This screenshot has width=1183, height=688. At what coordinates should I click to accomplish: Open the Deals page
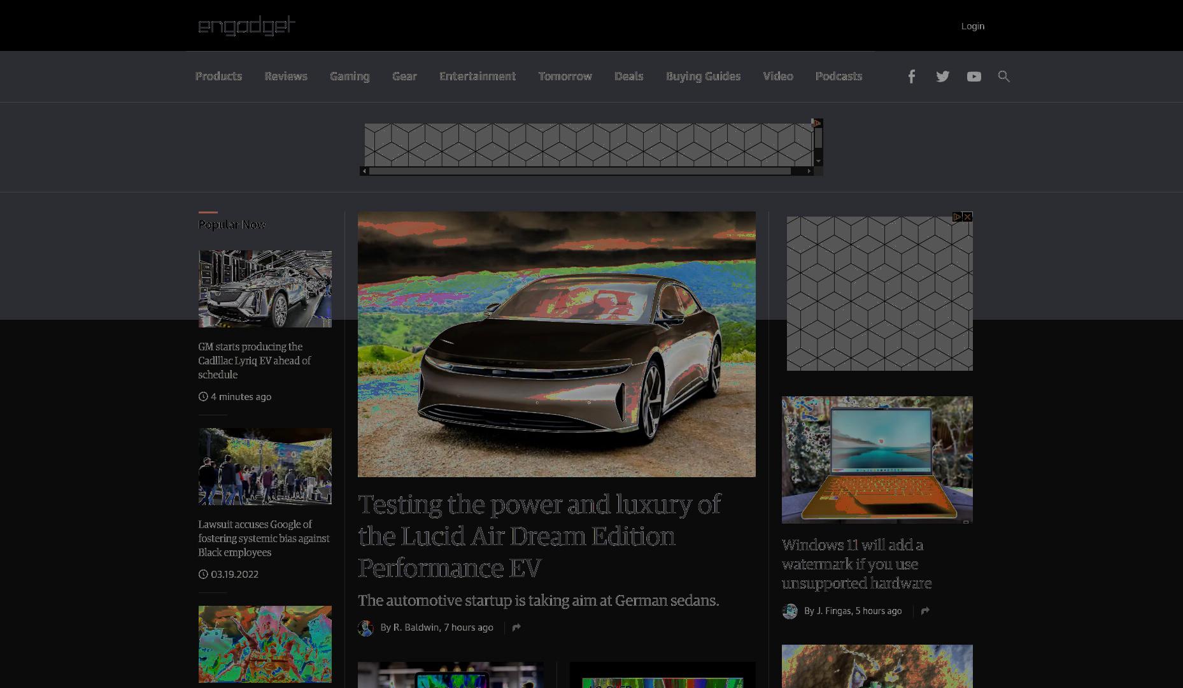tap(628, 76)
